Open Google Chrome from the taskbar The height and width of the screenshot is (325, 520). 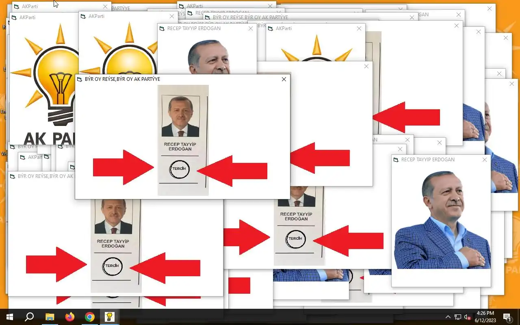(x=90, y=317)
